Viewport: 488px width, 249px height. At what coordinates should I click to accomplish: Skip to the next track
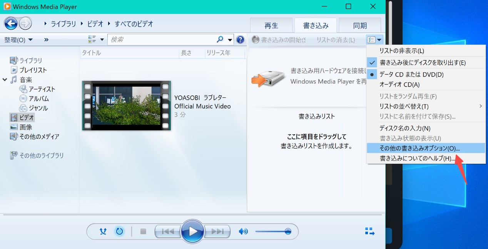point(217,231)
